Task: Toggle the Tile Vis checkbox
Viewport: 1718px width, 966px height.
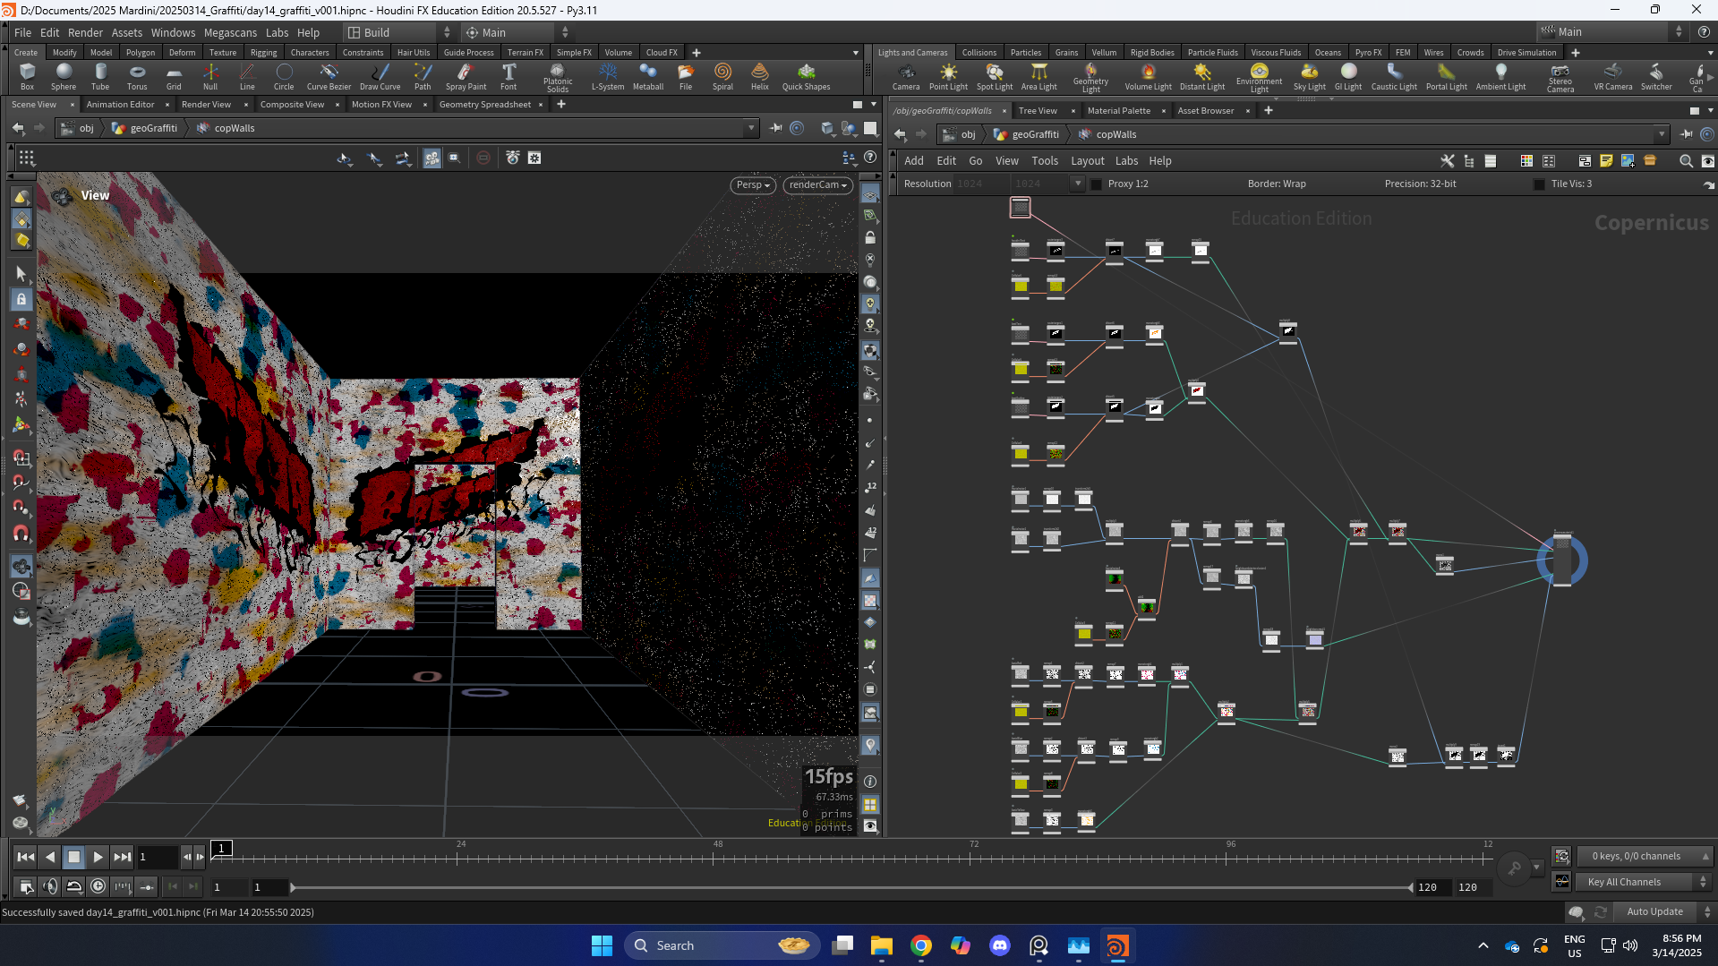Action: click(x=1539, y=184)
